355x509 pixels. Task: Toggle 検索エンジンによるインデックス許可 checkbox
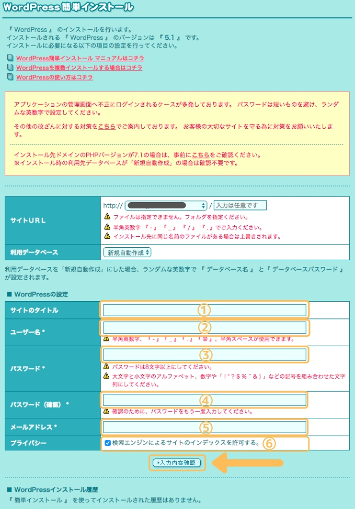[108, 443]
